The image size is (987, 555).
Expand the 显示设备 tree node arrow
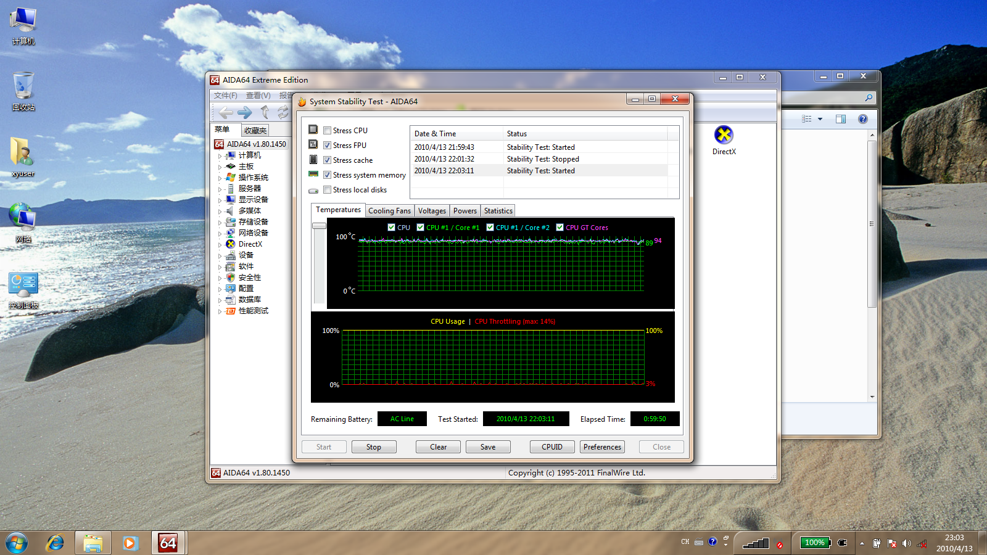[220, 200]
